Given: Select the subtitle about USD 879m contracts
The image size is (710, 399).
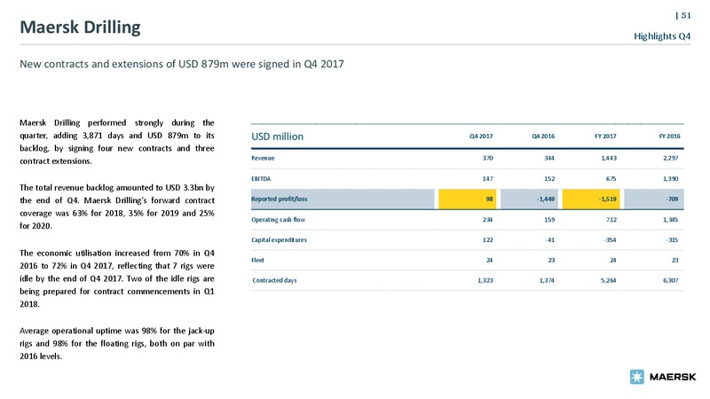Looking at the screenshot, I should (182, 64).
